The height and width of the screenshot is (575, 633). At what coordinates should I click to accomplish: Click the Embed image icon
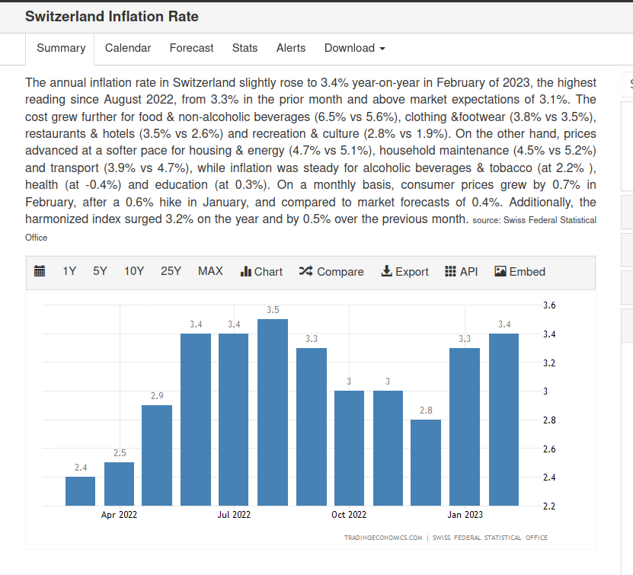pyautogui.click(x=500, y=271)
